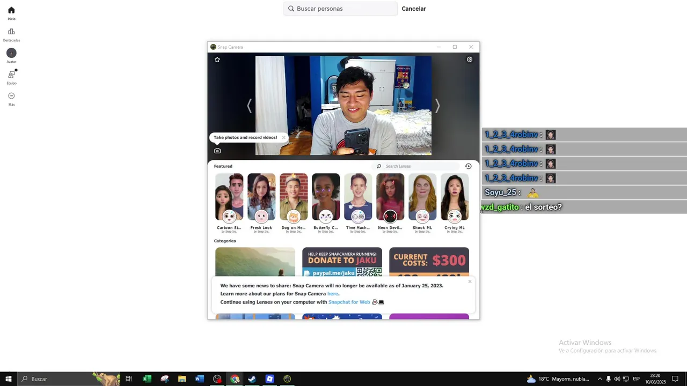The height and width of the screenshot is (386, 687).
Task: Go to next lens with right arrow
Action: [437, 106]
